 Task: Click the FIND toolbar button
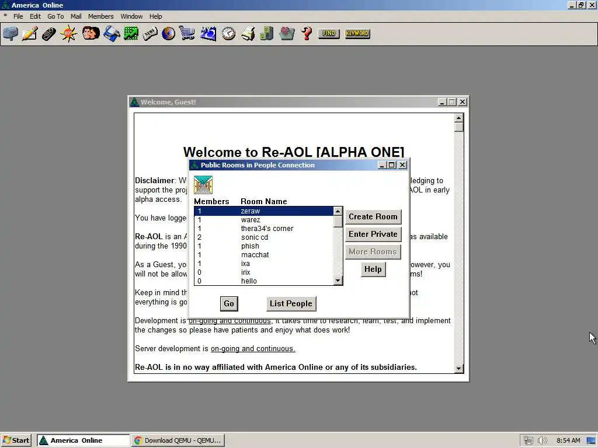coord(329,33)
